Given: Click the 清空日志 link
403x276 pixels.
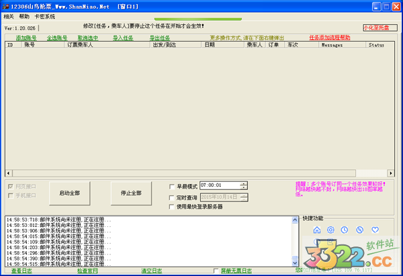Looking at the screenshot, I should coord(152,271).
